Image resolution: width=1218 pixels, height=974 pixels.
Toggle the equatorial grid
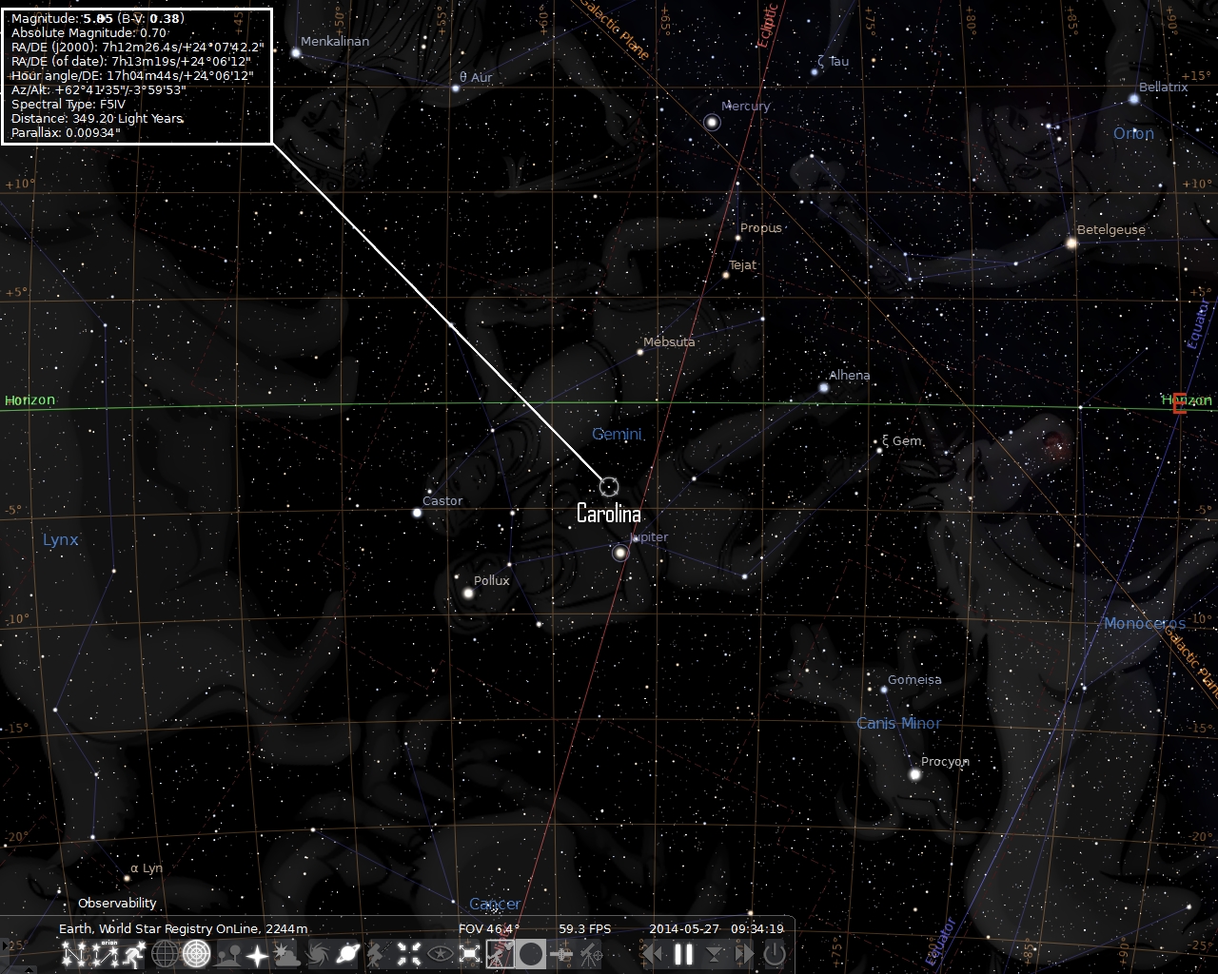coord(166,954)
